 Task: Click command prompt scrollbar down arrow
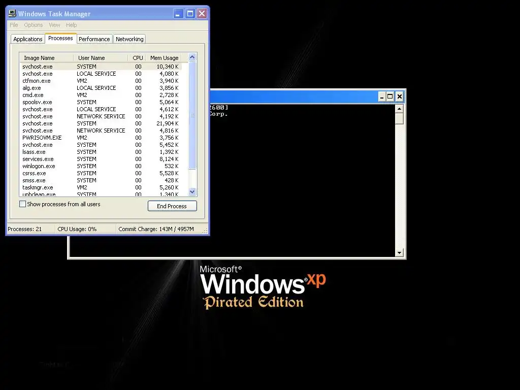tap(400, 253)
